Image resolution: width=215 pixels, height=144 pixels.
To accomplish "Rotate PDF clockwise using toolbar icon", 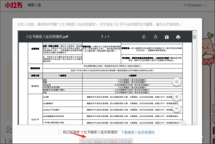I will 144,37.
